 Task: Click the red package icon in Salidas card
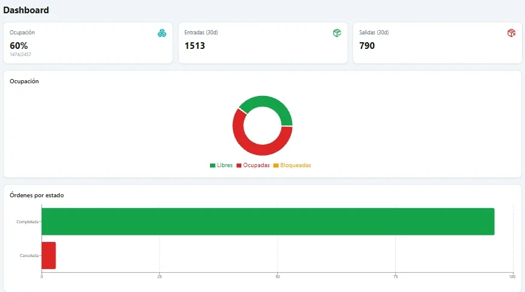click(x=511, y=33)
